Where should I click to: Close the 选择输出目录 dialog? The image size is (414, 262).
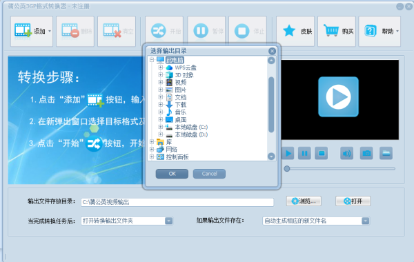[272, 51]
